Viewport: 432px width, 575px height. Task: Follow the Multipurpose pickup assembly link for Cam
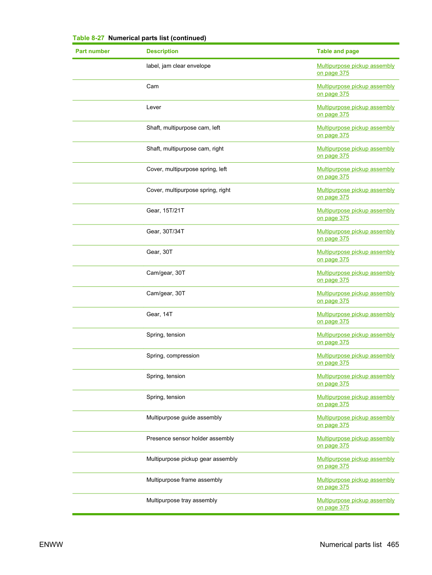click(x=355, y=90)
